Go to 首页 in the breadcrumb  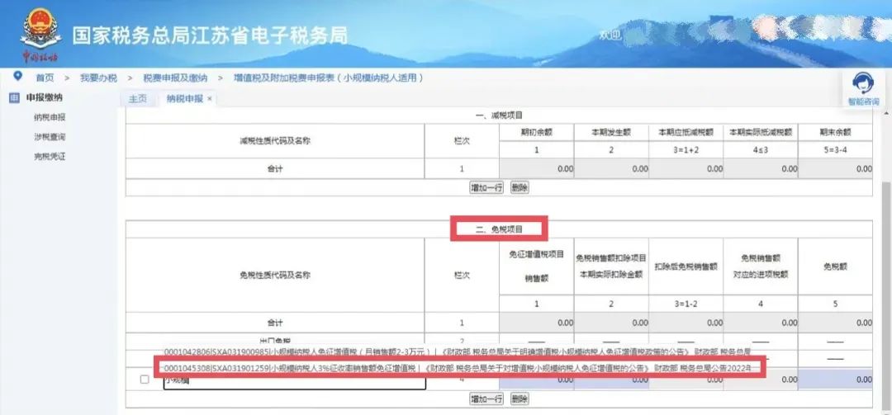click(45, 78)
